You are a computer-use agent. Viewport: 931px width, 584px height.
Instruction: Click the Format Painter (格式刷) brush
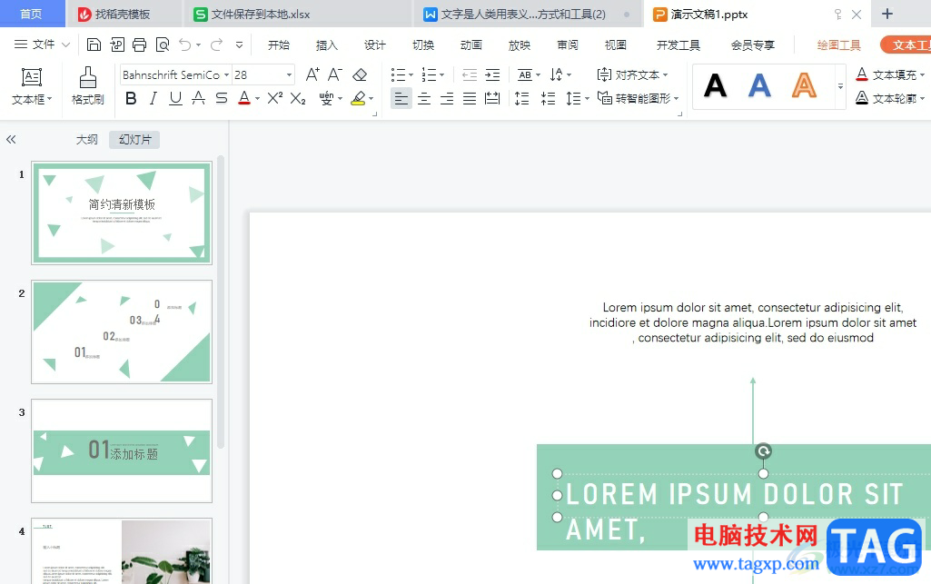click(88, 86)
